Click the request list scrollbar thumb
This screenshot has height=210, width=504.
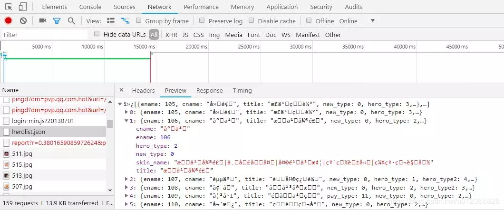pos(110,124)
